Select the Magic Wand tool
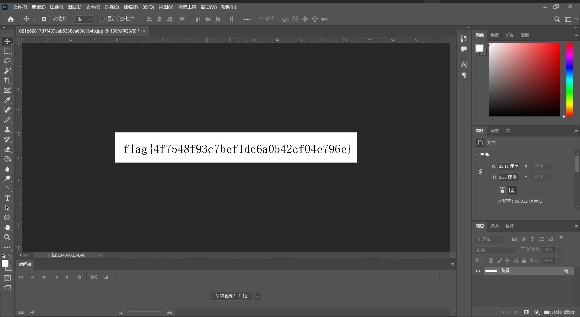 [7, 71]
